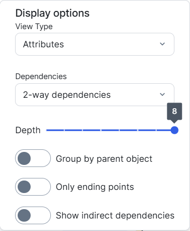
Task: Open the 2-way dependencies dropdown
Action: pos(94,95)
